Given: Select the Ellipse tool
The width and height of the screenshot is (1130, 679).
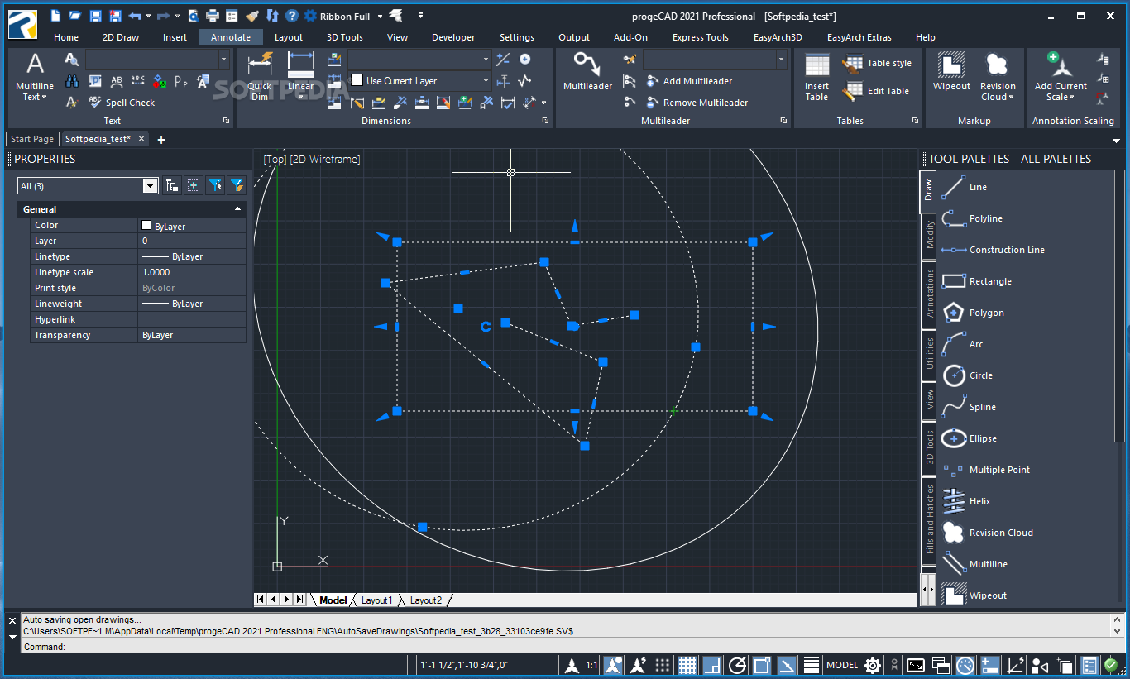Looking at the screenshot, I should coord(983,438).
